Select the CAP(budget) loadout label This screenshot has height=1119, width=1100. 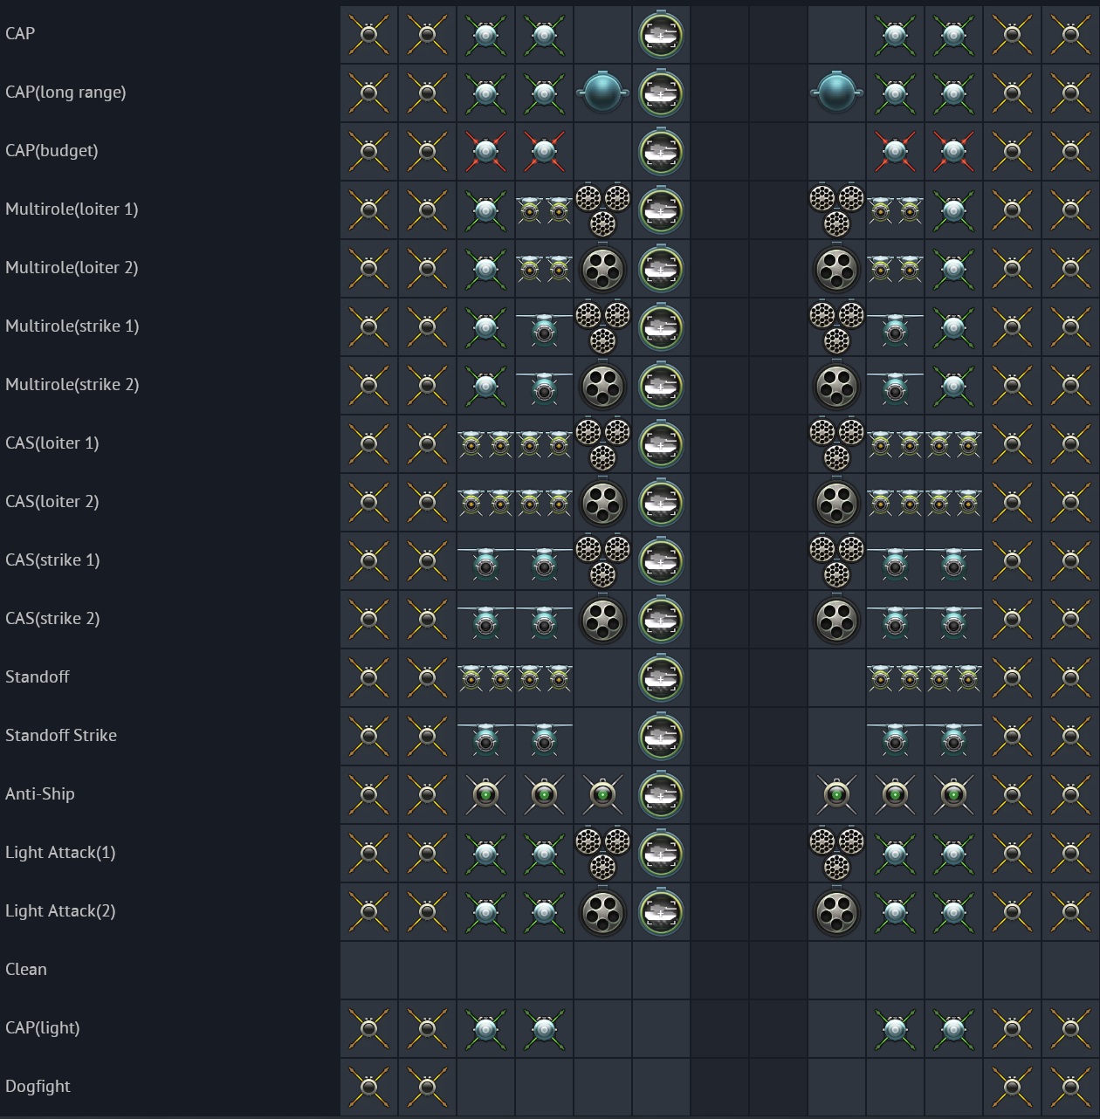52,151
